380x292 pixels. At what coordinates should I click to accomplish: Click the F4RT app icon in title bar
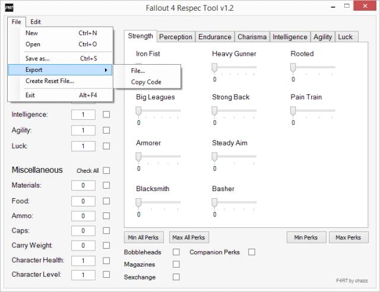[x=9, y=8]
